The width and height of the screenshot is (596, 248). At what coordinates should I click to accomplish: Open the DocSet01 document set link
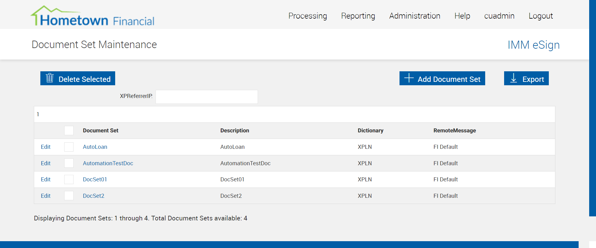95,179
